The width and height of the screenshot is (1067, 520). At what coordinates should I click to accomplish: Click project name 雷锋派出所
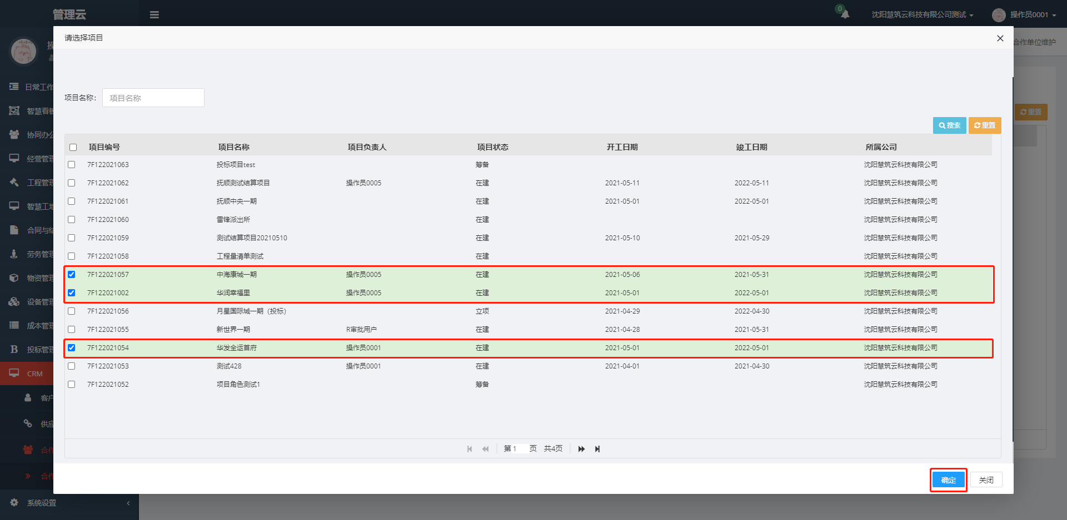[233, 220]
